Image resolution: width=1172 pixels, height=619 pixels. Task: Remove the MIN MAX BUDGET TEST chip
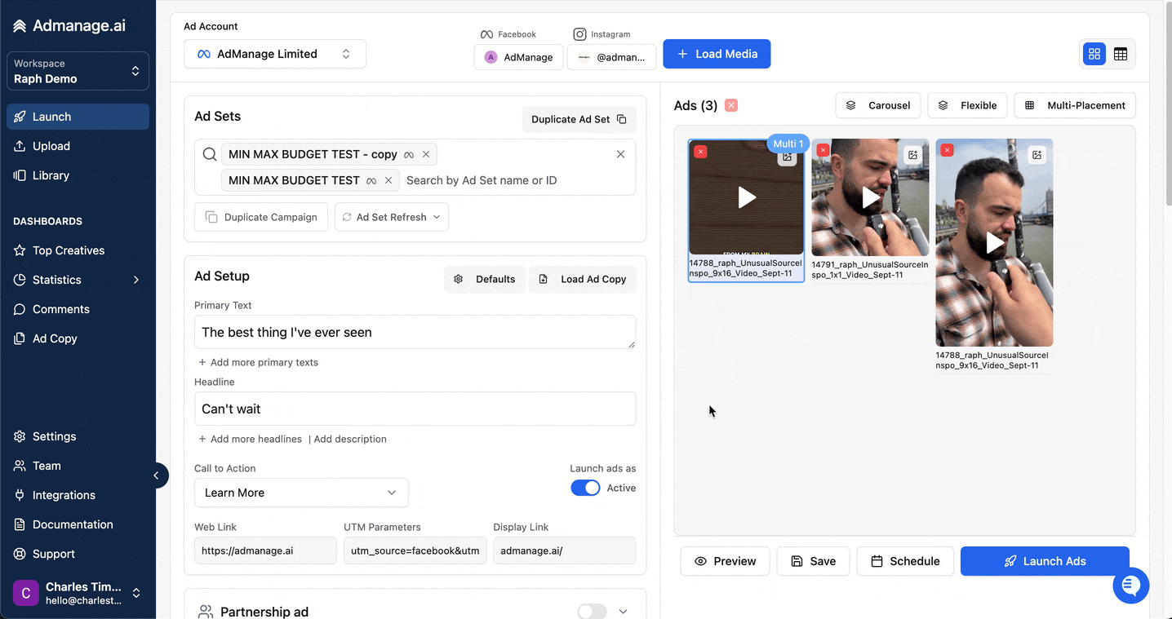coord(388,180)
